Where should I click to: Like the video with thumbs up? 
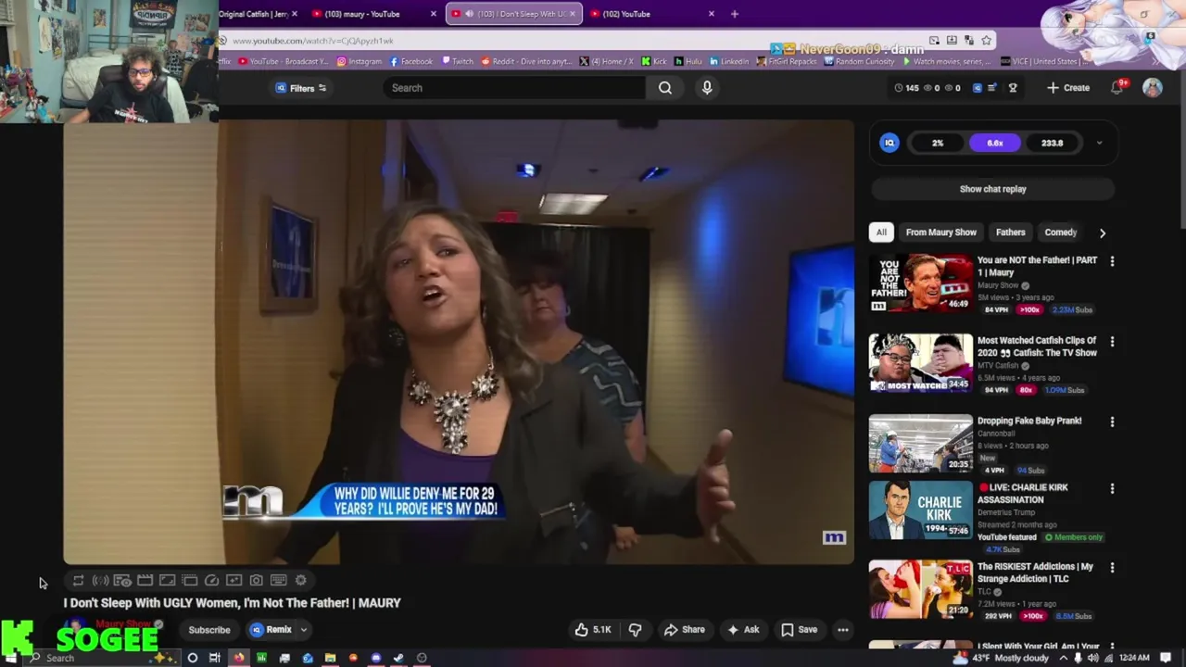[593, 630]
